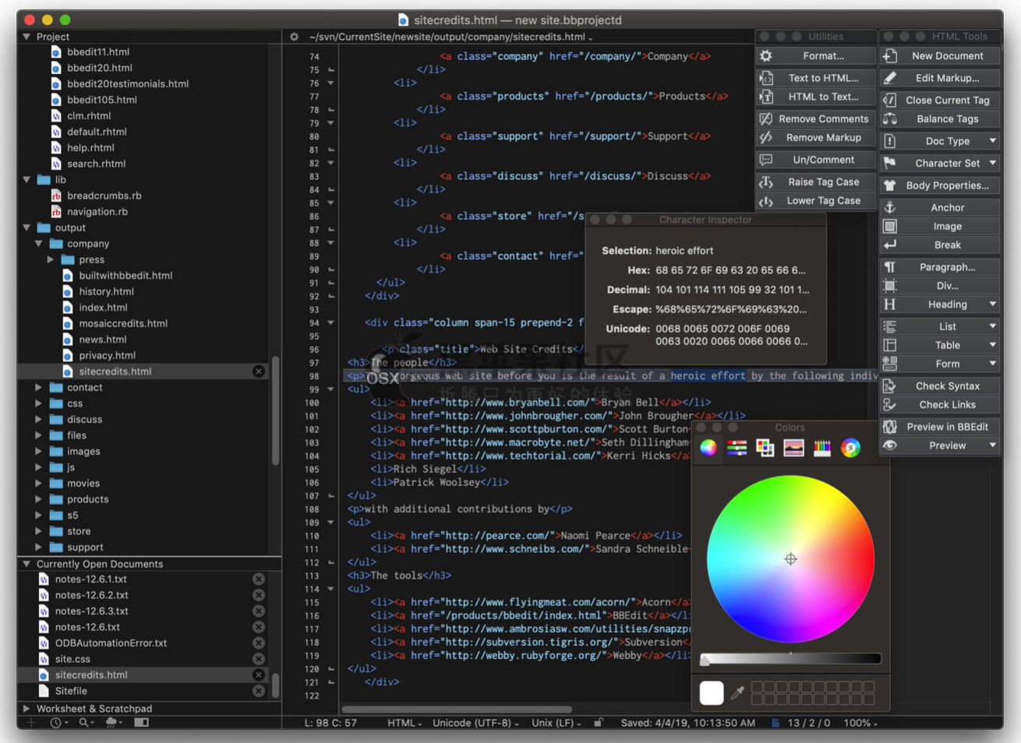Viewport: 1021px width, 743px height.
Task: Click the Image icon in HTML Tools
Action: point(889,226)
